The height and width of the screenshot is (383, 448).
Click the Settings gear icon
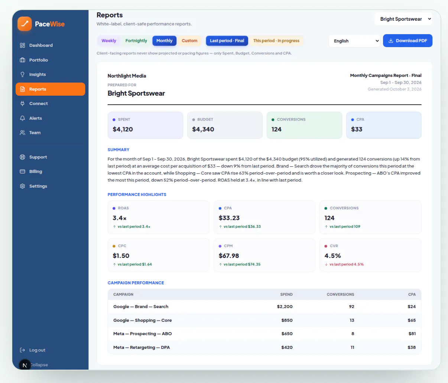[x=22, y=186]
